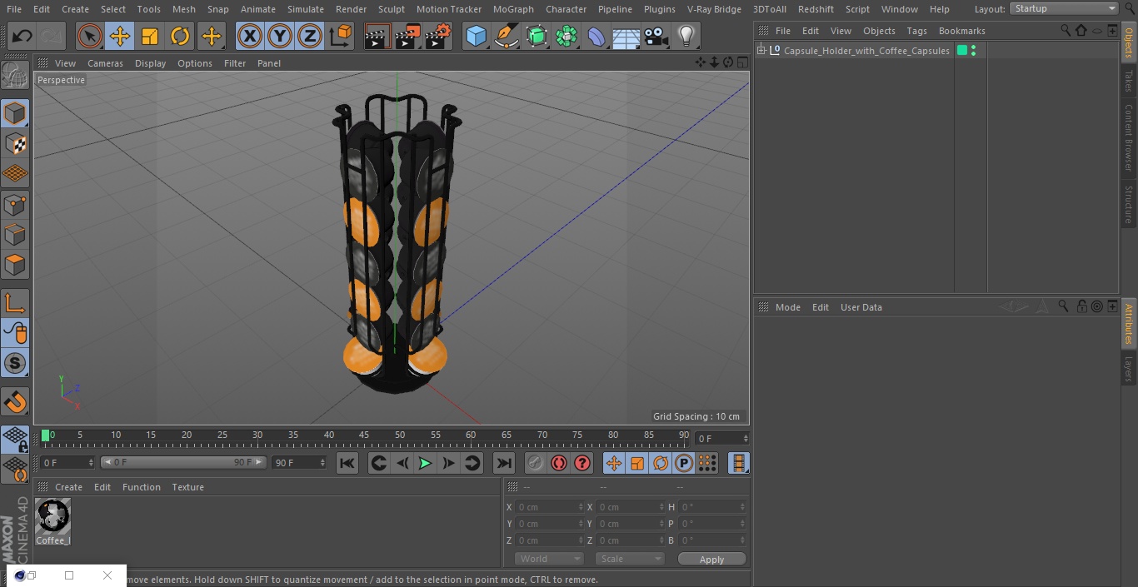Select the Scale tool
The image size is (1138, 587).
[150, 36]
